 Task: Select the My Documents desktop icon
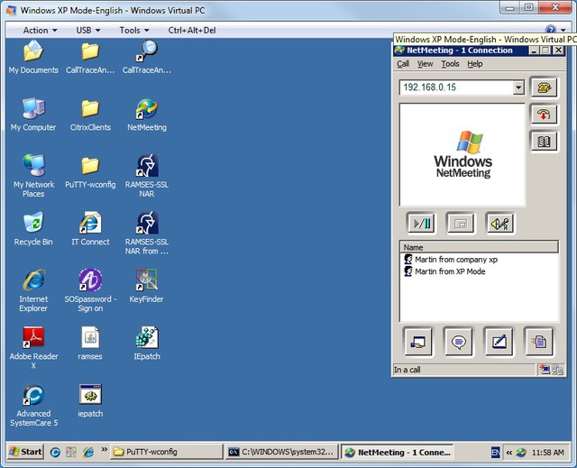[33, 57]
